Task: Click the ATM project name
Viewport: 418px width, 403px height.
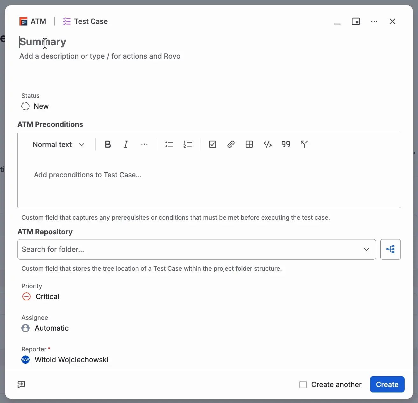Action: (x=38, y=21)
